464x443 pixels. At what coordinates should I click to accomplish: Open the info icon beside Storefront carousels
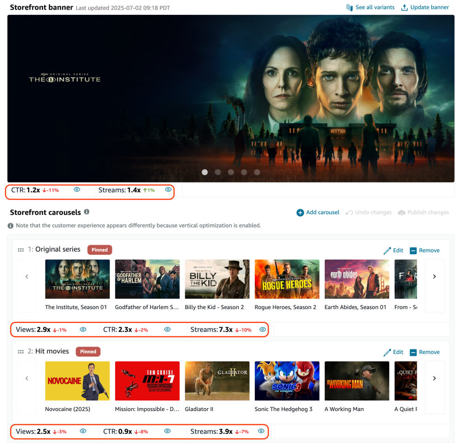[x=86, y=212]
